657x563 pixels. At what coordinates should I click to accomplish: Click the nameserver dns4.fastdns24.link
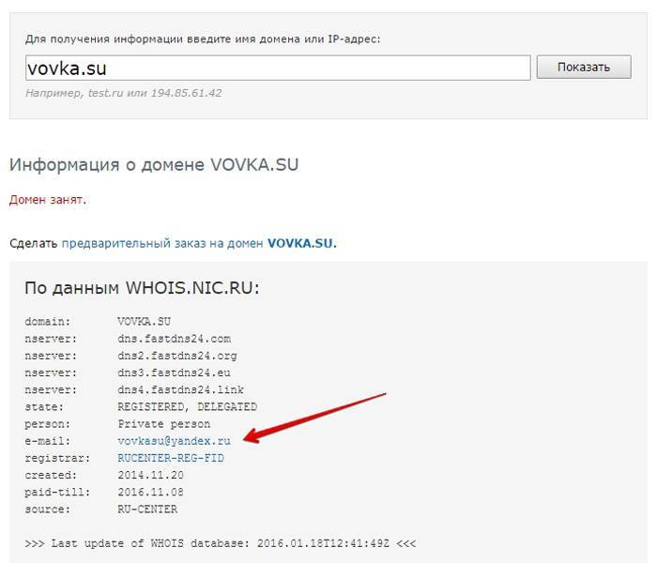pos(180,390)
